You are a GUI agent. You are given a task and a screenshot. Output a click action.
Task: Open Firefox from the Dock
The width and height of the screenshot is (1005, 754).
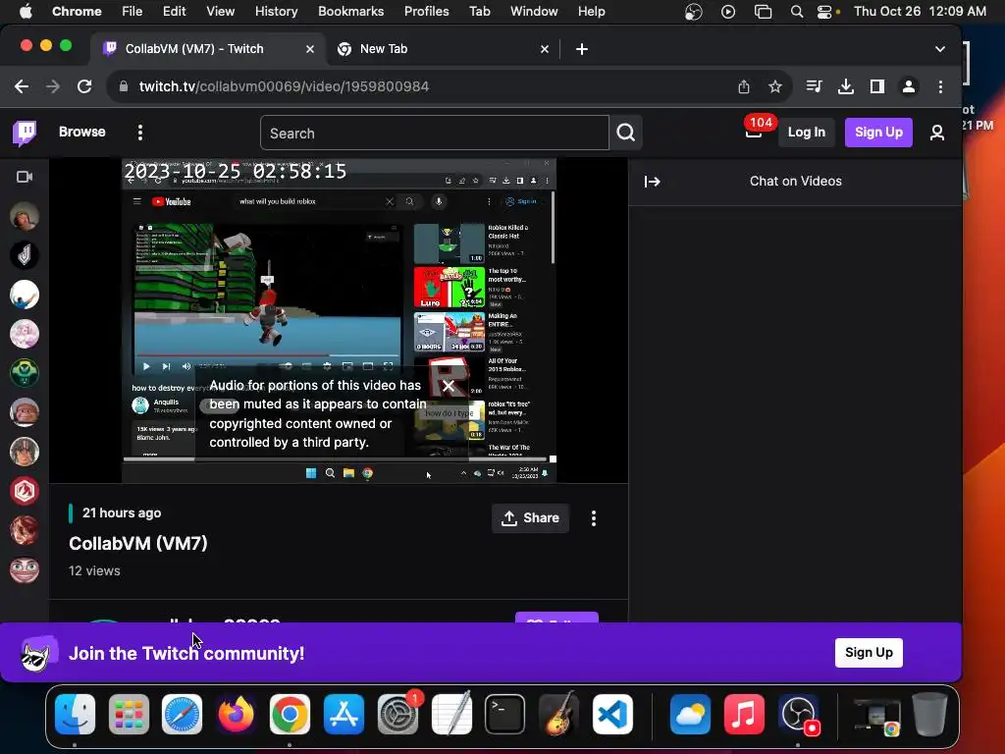point(236,714)
